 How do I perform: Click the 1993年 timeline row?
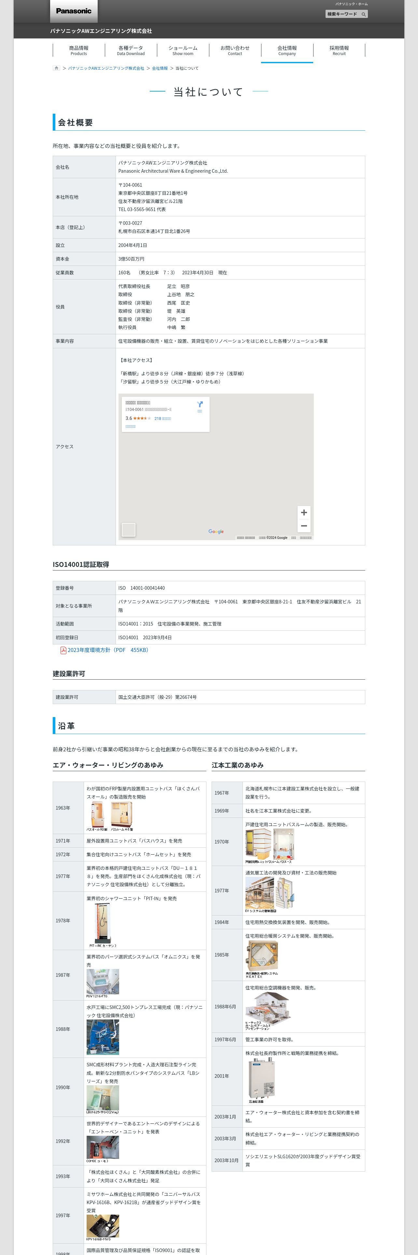(129, 1176)
